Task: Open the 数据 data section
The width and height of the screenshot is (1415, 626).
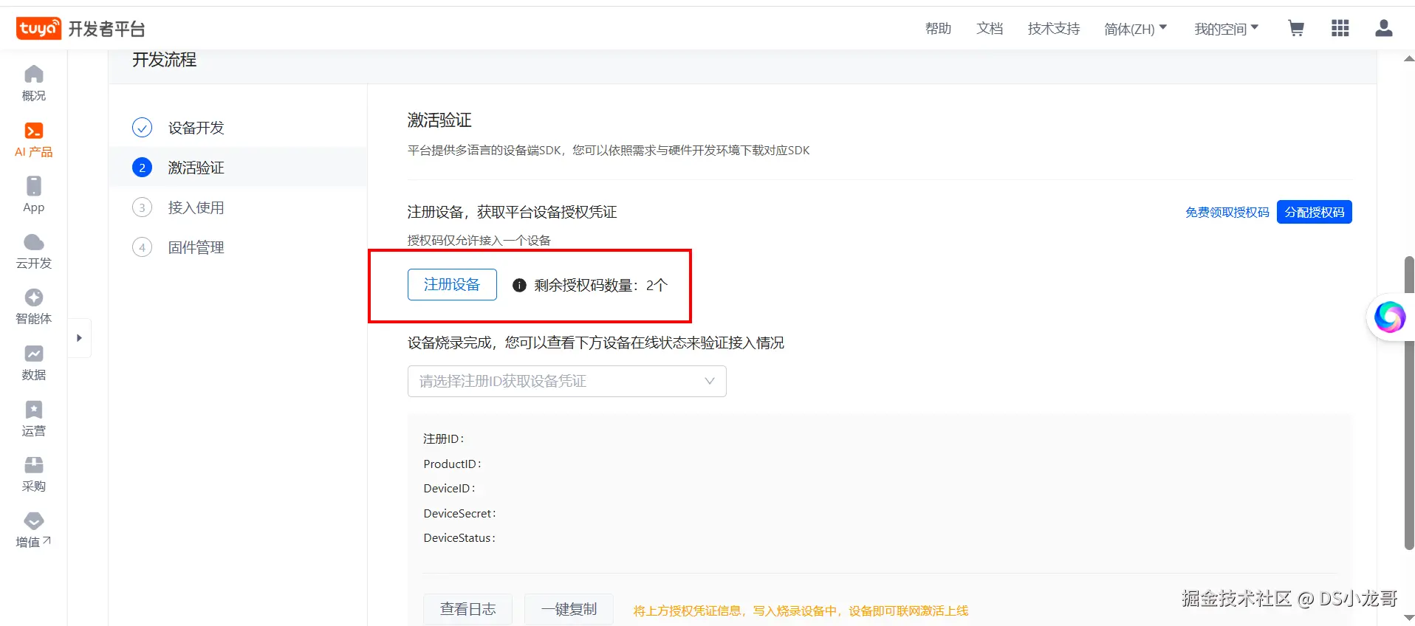Action: [34, 363]
